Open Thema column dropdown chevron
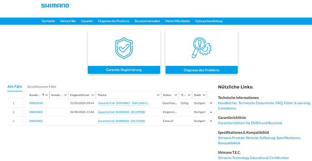The height and width of the screenshot is (161, 312). [158, 95]
